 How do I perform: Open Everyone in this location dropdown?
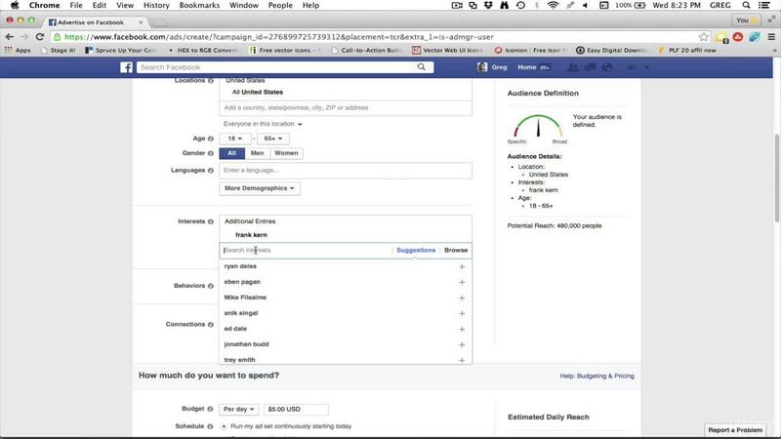click(263, 124)
